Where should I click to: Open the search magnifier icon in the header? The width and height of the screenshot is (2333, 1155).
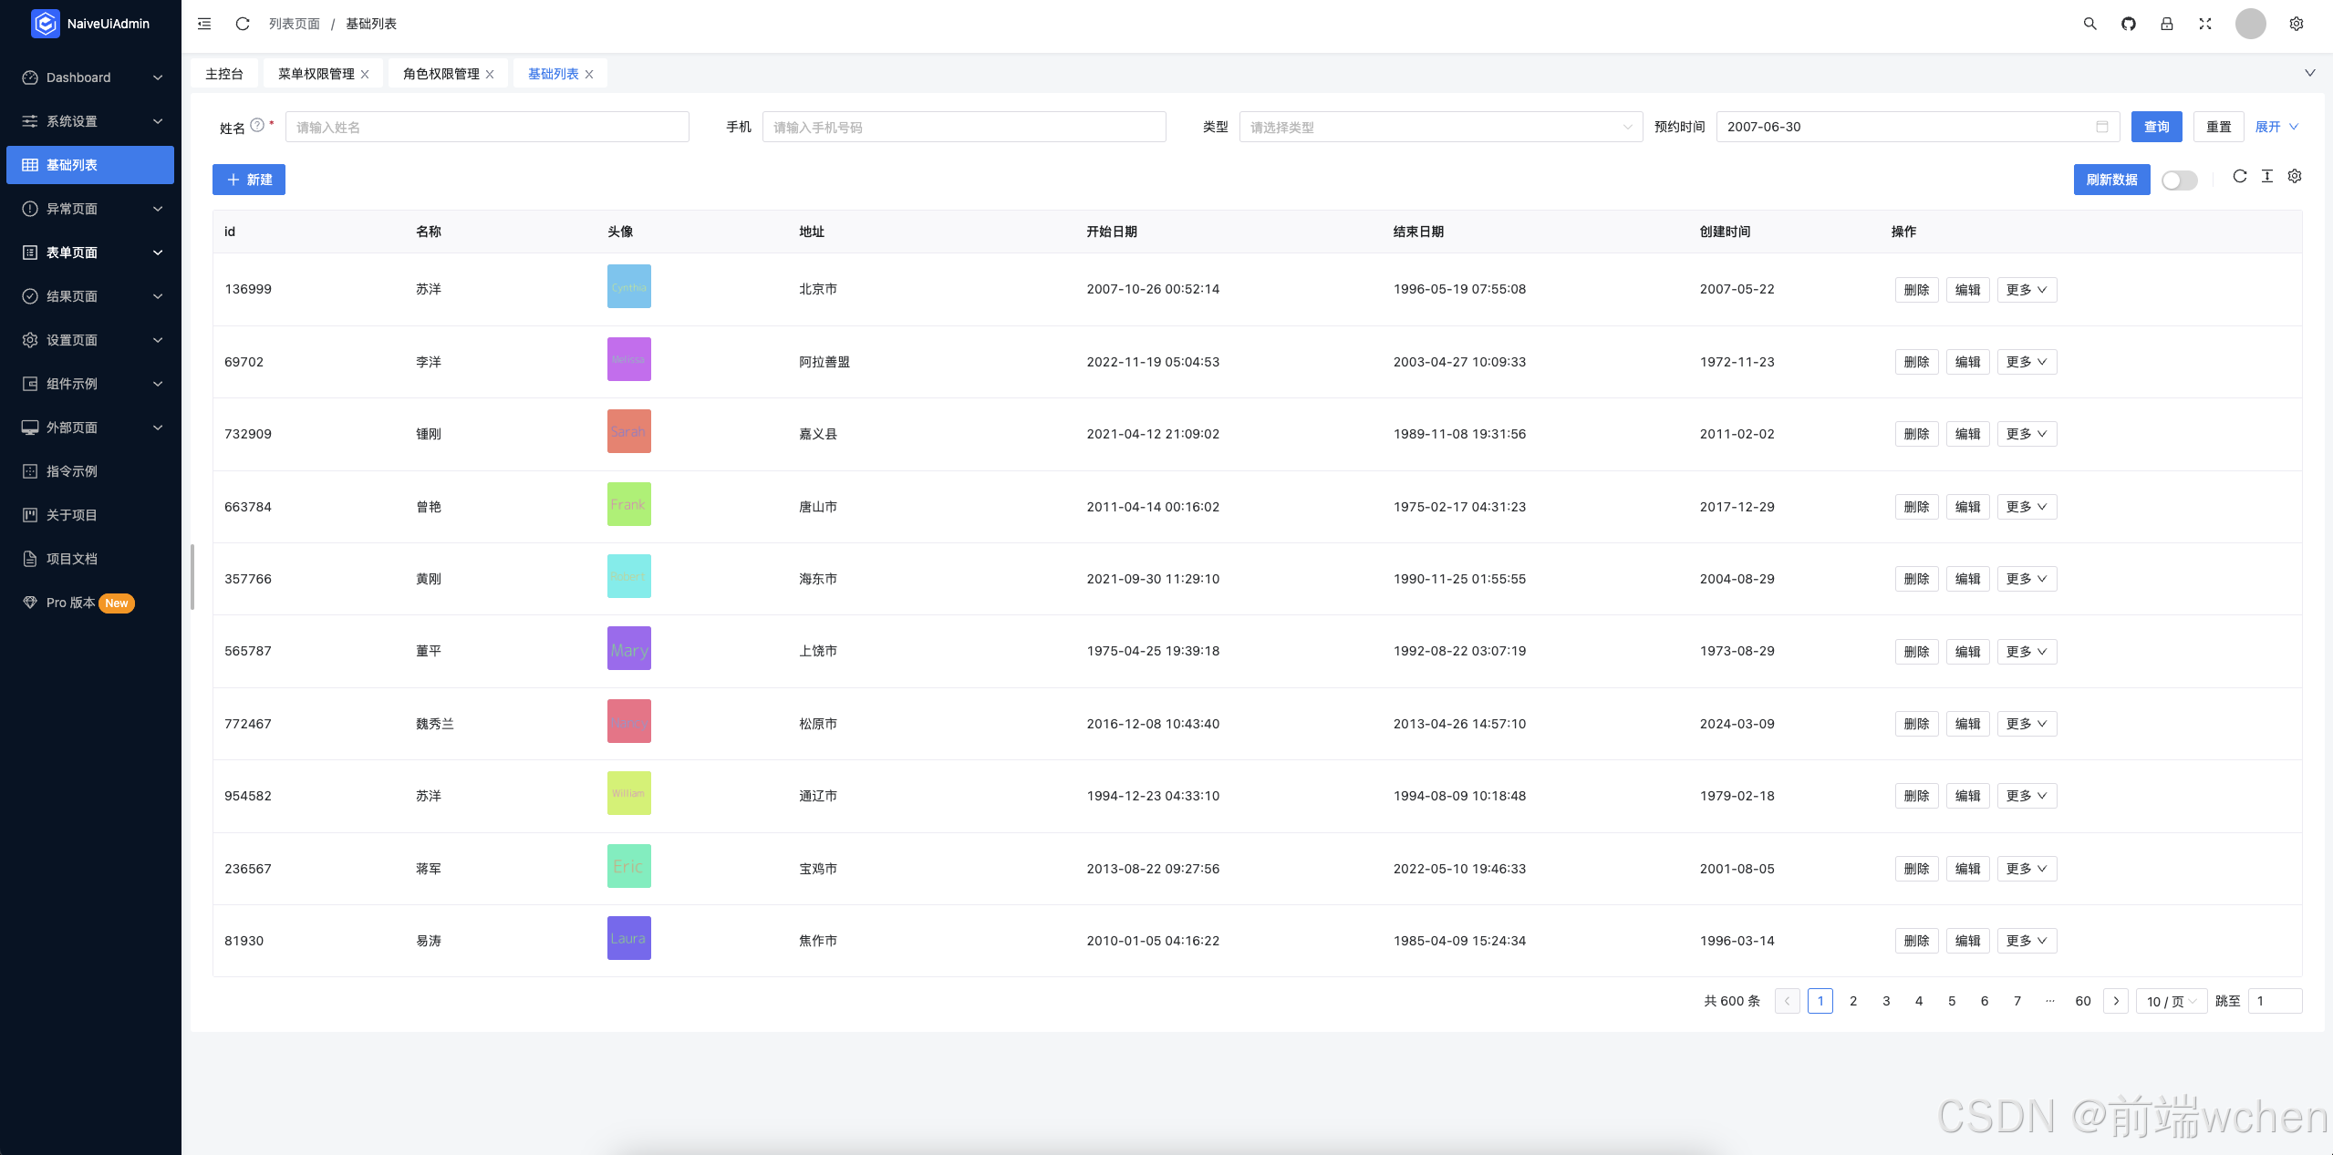[x=2089, y=24]
